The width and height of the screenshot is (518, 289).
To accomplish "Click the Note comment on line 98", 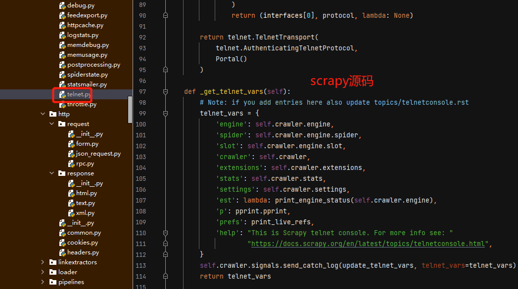I will (x=334, y=103).
